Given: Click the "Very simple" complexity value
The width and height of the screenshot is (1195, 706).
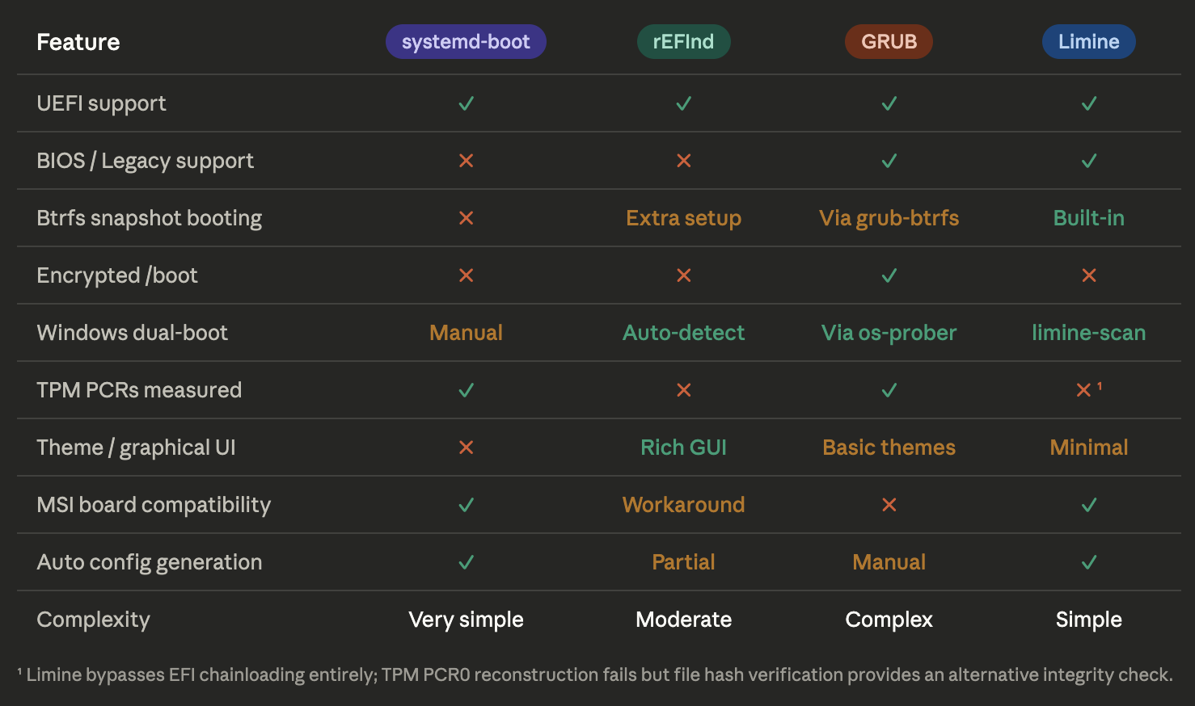Looking at the screenshot, I should click(466, 620).
